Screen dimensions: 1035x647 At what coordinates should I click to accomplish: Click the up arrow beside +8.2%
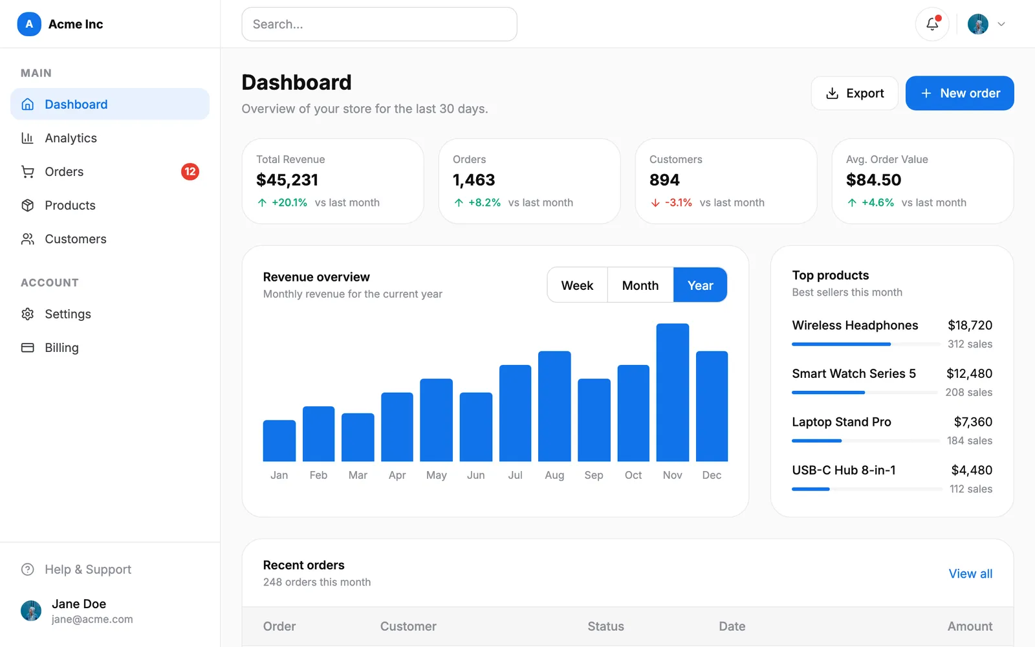point(459,203)
